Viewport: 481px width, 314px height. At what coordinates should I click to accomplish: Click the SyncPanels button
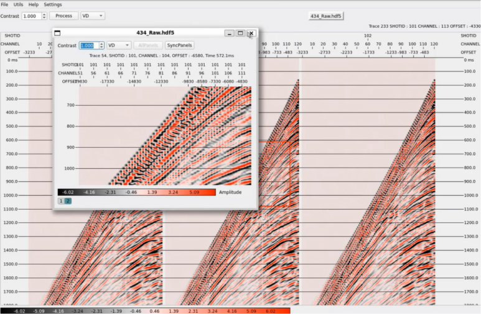tap(180, 45)
